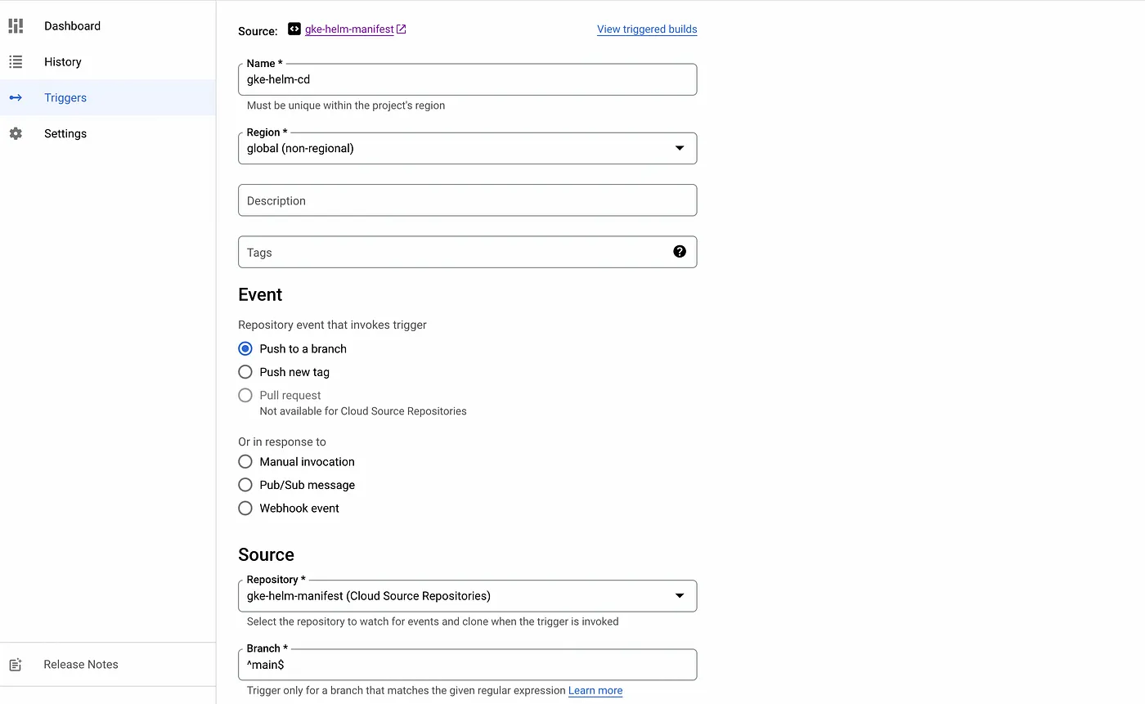Click the external link icon beside gke-helm-manifest
Image resolution: width=1145 pixels, height=704 pixels.
coord(400,29)
